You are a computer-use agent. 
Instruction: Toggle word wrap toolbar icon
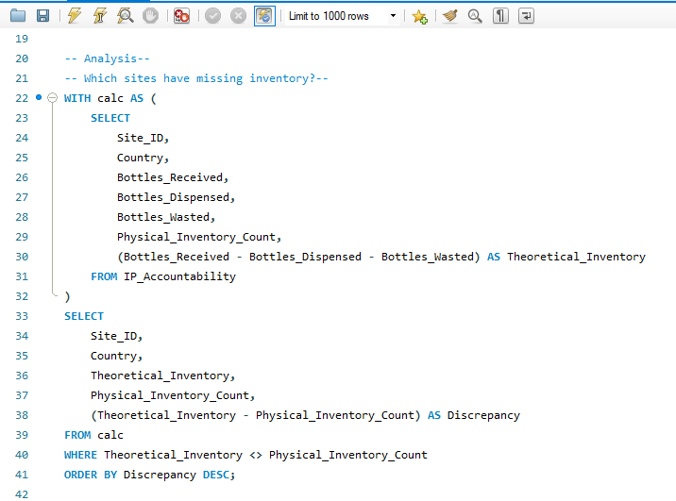[526, 16]
